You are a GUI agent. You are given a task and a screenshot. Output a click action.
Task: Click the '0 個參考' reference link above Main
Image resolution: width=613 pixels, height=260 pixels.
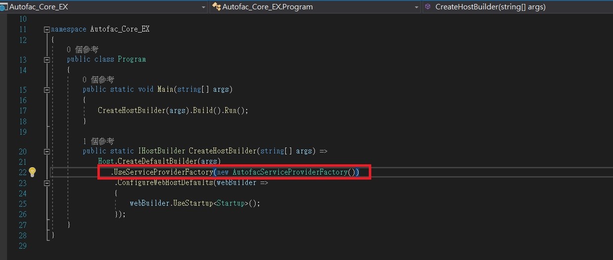[98, 79]
